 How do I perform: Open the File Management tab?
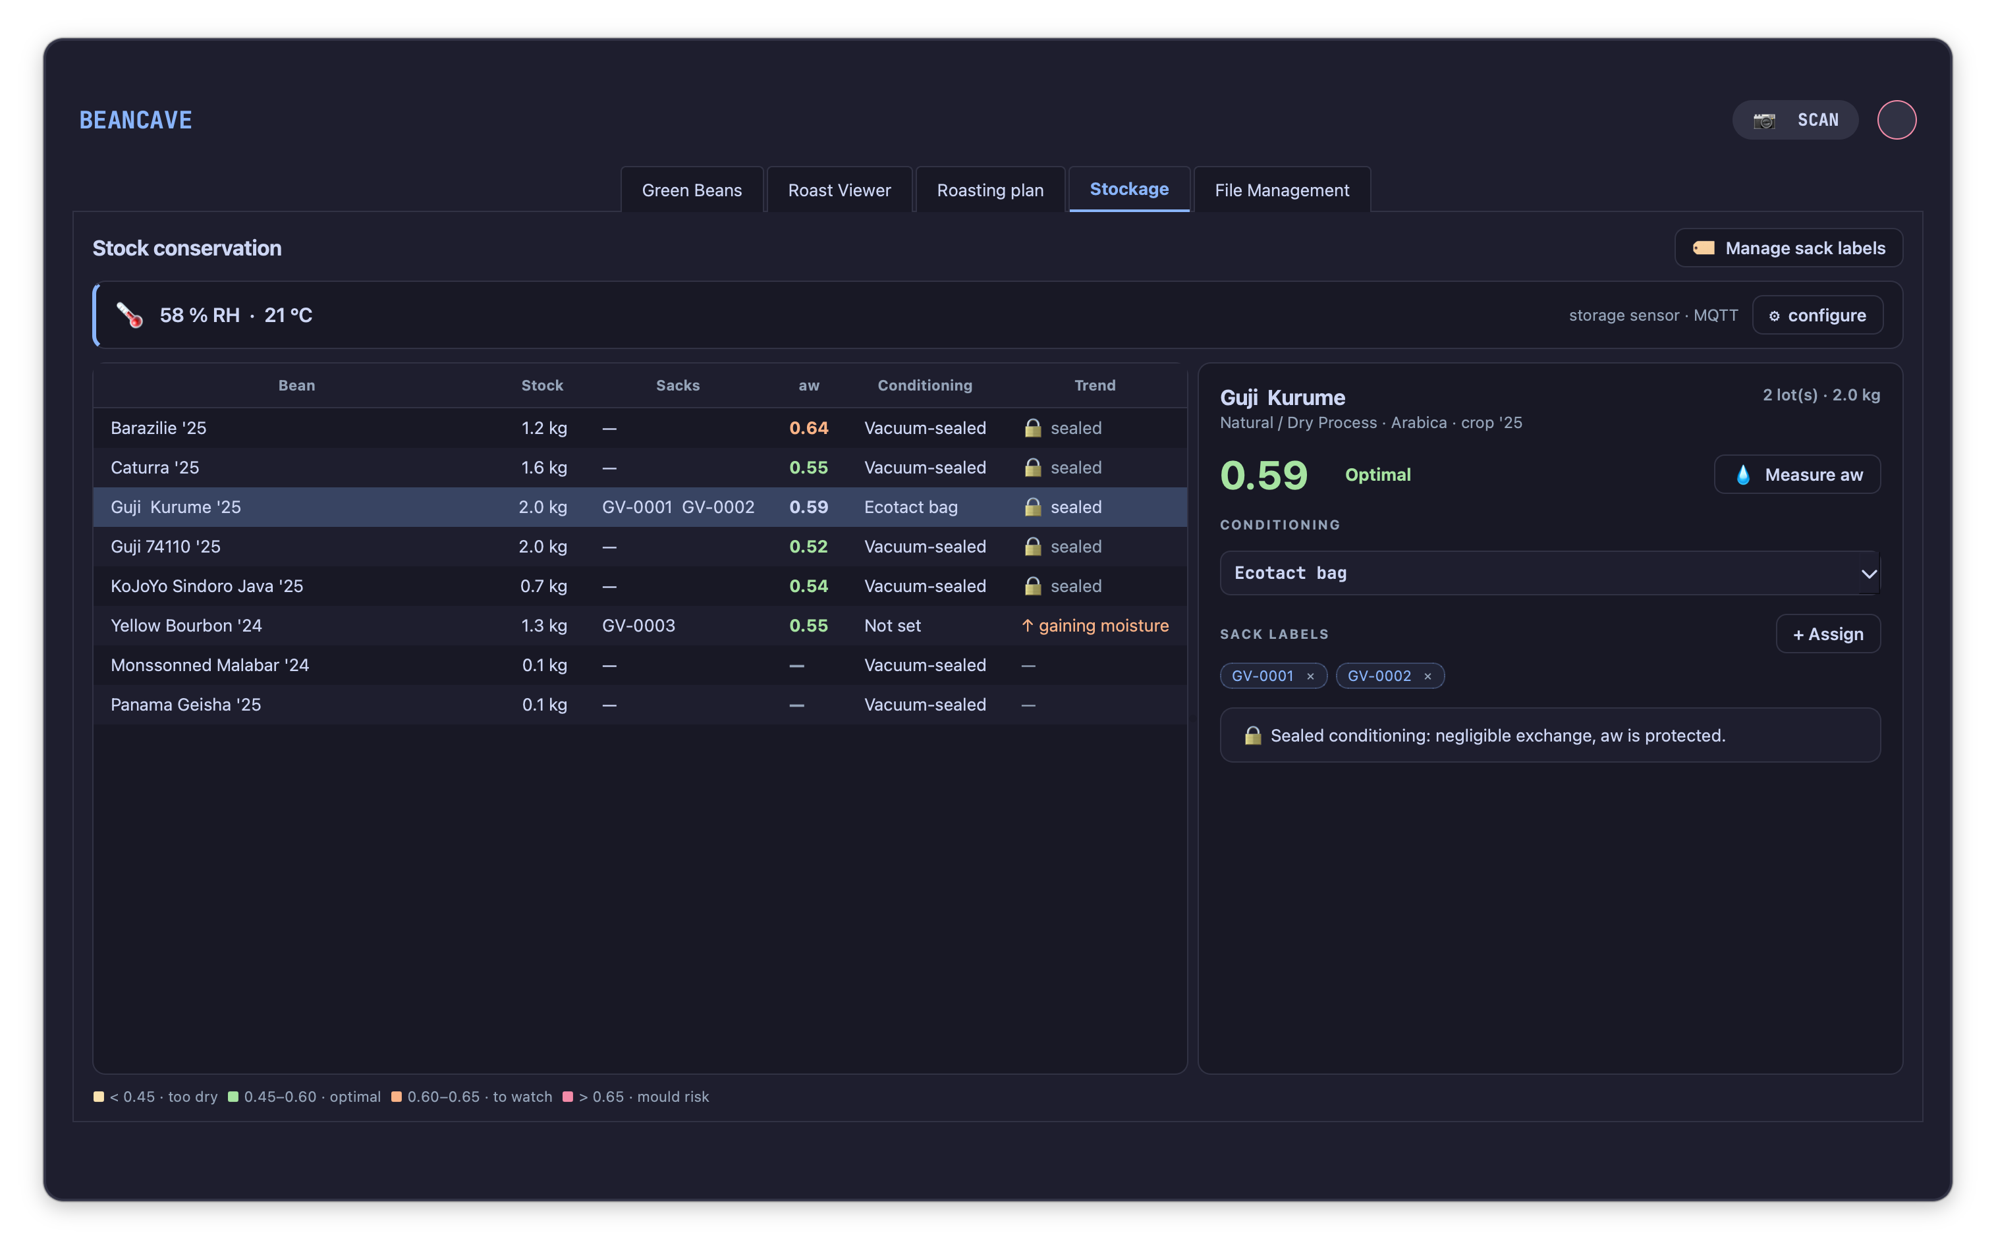pyautogui.click(x=1282, y=190)
